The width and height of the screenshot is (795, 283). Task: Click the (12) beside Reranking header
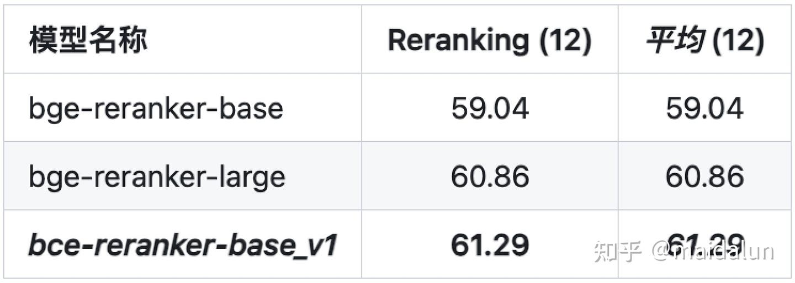point(565,40)
